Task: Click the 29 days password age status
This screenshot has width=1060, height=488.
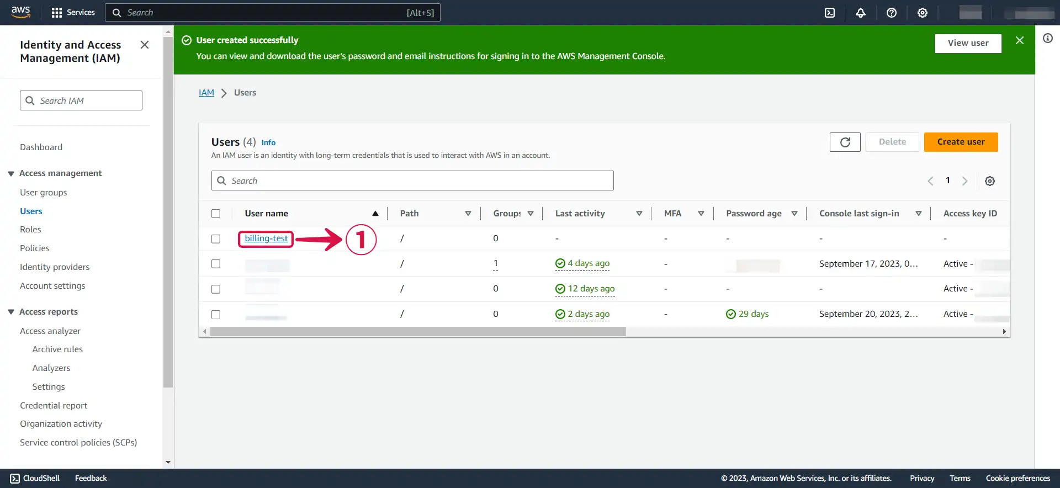Action: (747, 314)
